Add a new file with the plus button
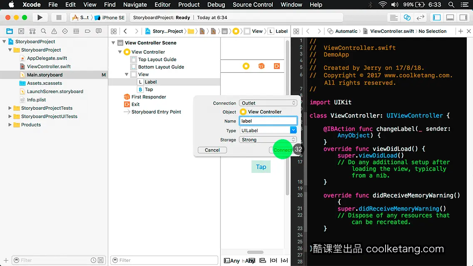The height and width of the screenshot is (266, 473). (6, 260)
